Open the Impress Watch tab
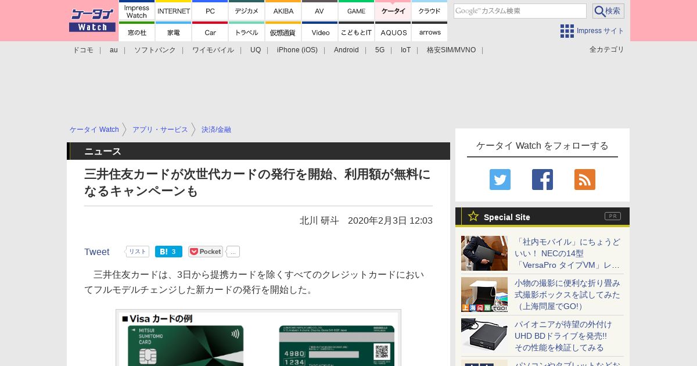 137,10
